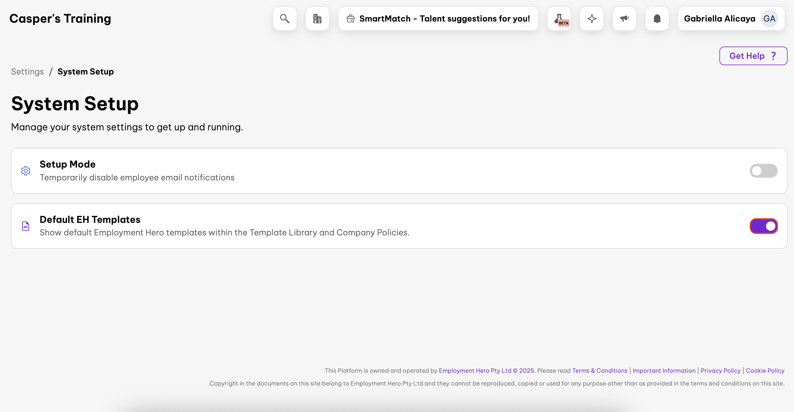Open the beta lab flask icon
This screenshot has width=794, height=412.
tap(559, 19)
